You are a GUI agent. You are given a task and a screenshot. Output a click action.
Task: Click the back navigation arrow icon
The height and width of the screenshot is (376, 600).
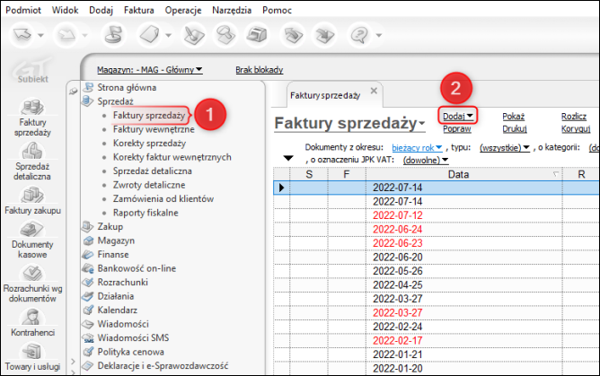point(22,35)
